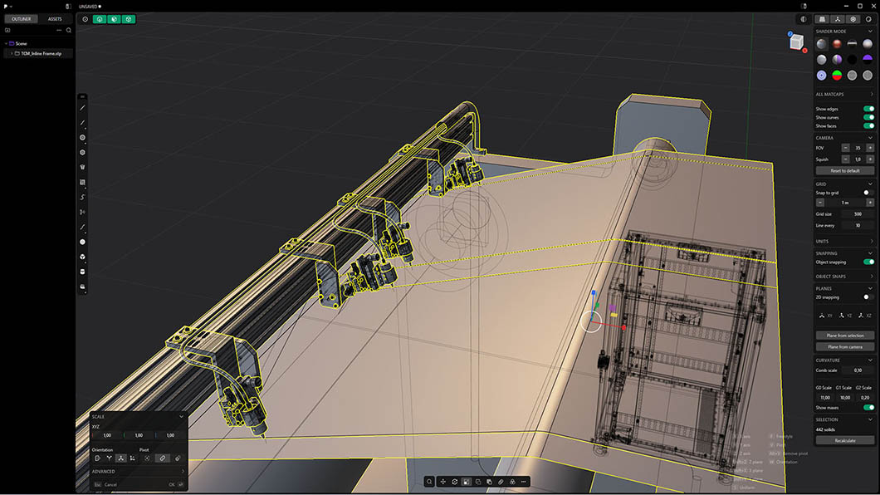The image size is (880, 495).
Task: Click the FOV value field
Action: 858,148
